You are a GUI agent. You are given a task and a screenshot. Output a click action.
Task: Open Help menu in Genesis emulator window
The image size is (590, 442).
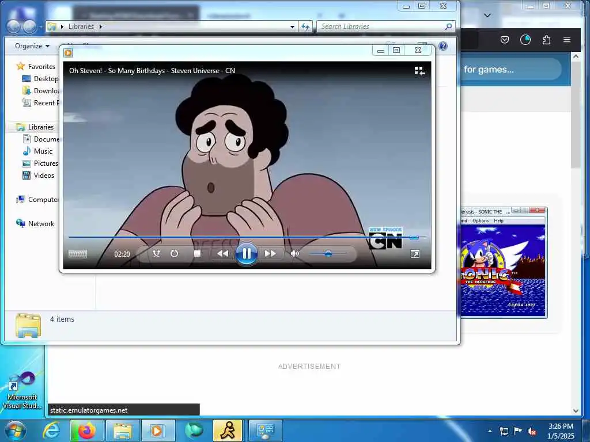click(498, 220)
